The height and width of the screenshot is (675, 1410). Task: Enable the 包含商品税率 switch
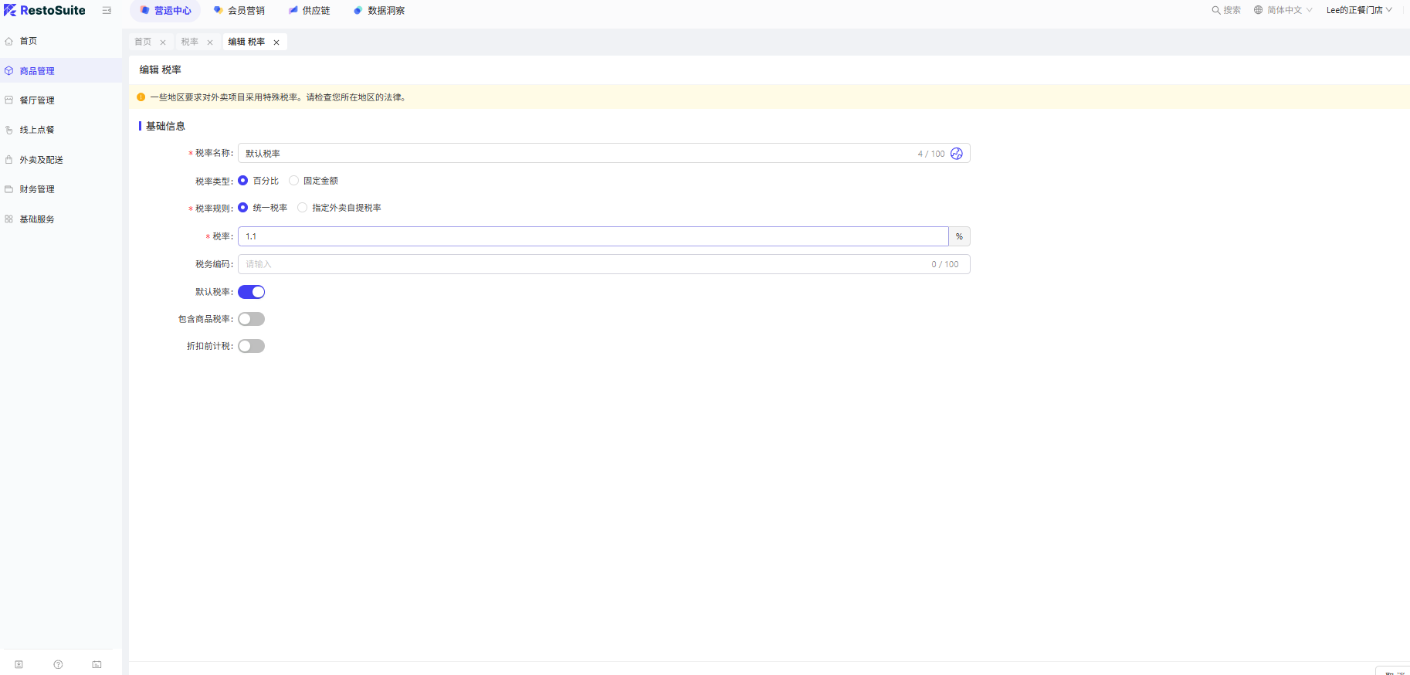251,319
